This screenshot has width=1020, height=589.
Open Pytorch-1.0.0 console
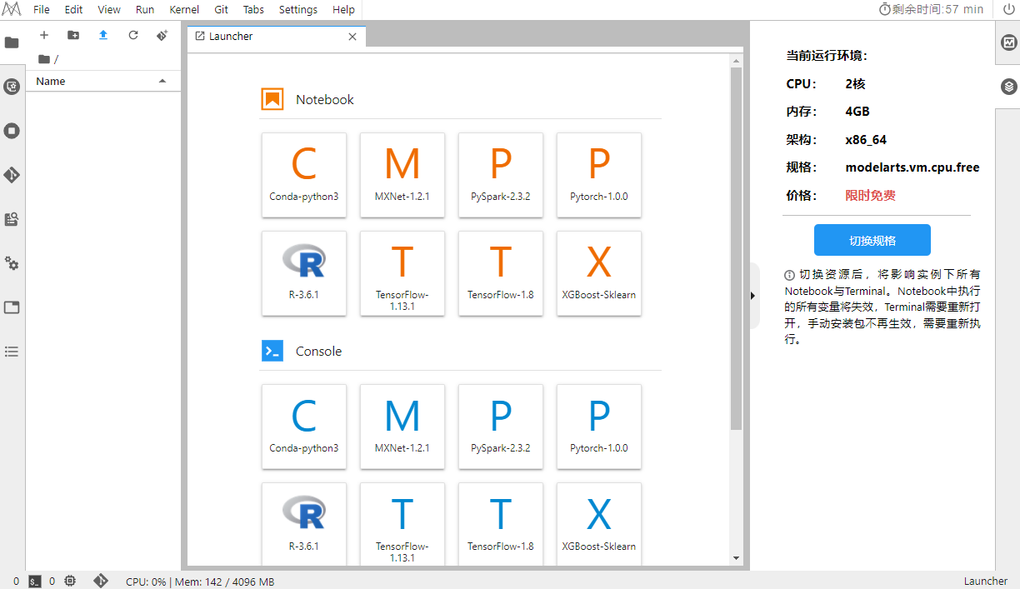click(x=599, y=427)
